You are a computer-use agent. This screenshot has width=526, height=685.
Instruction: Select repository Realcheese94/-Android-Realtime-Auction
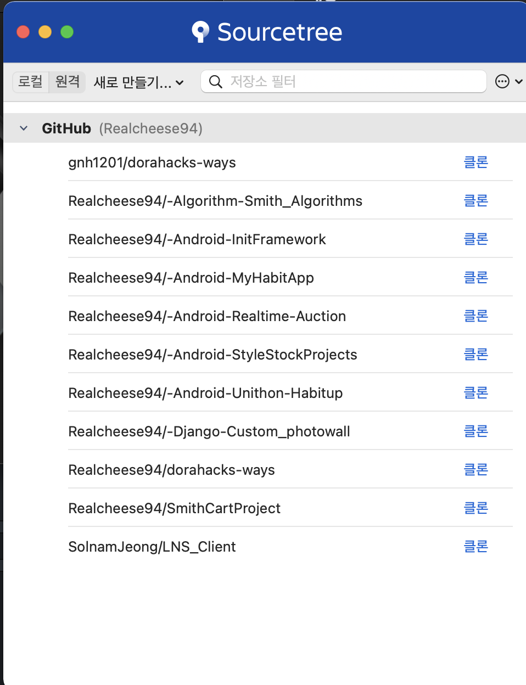[x=207, y=317]
